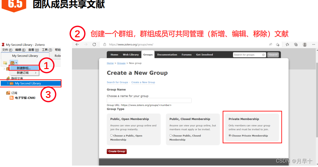Open the browser collections icon
The height and width of the screenshot is (167, 318).
pos(296,44)
